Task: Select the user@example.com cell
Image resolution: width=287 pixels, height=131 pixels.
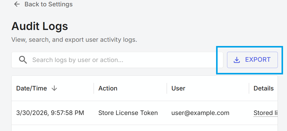Action: coord(200,113)
